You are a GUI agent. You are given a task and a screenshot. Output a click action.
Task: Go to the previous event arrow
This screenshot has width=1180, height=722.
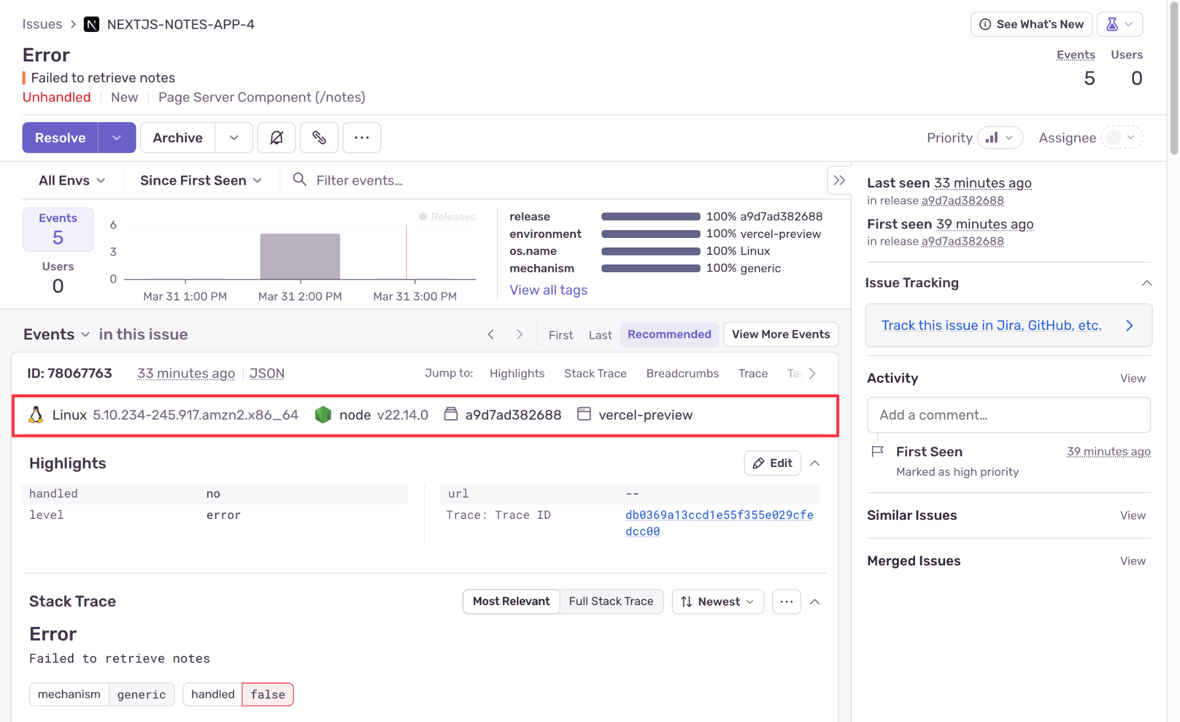491,335
